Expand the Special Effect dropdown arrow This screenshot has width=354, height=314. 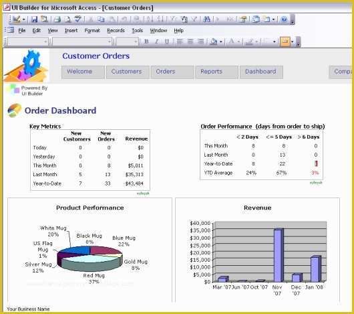pyautogui.click(x=292, y=42)
